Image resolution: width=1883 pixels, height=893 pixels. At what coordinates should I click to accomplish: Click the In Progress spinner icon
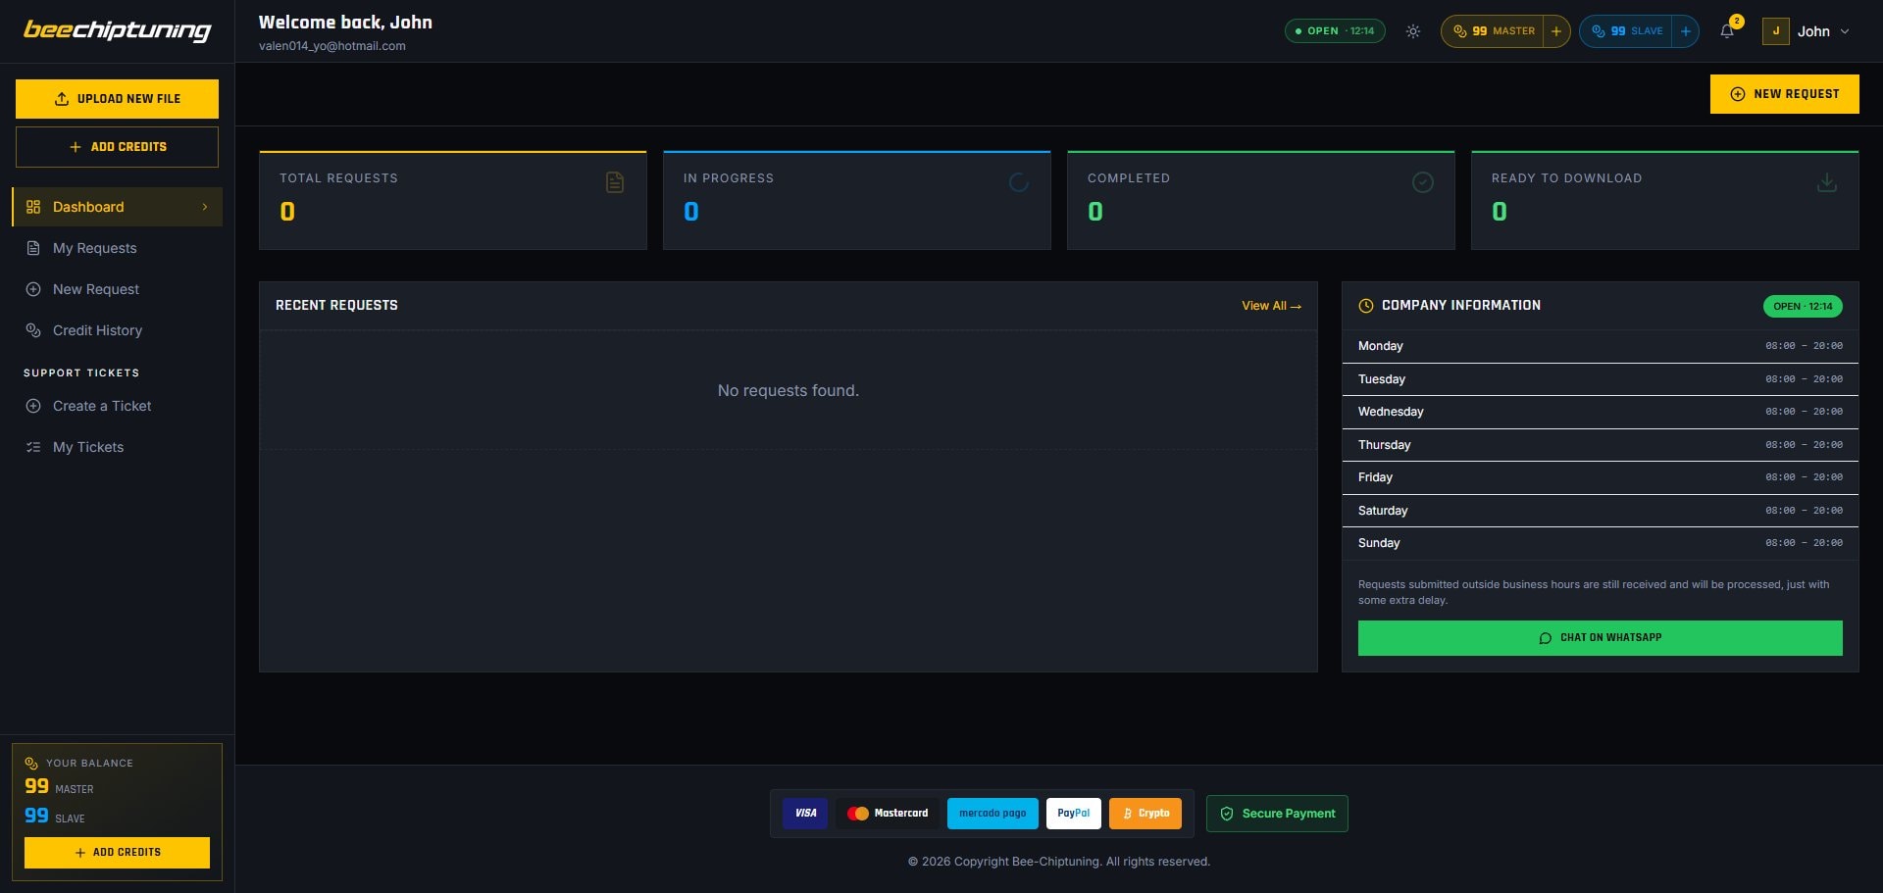click(1019, 182)
